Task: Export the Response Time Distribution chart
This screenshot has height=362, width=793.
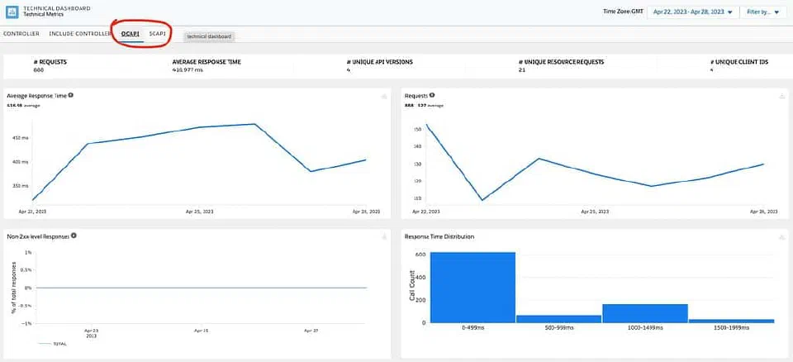Action: 782,236
